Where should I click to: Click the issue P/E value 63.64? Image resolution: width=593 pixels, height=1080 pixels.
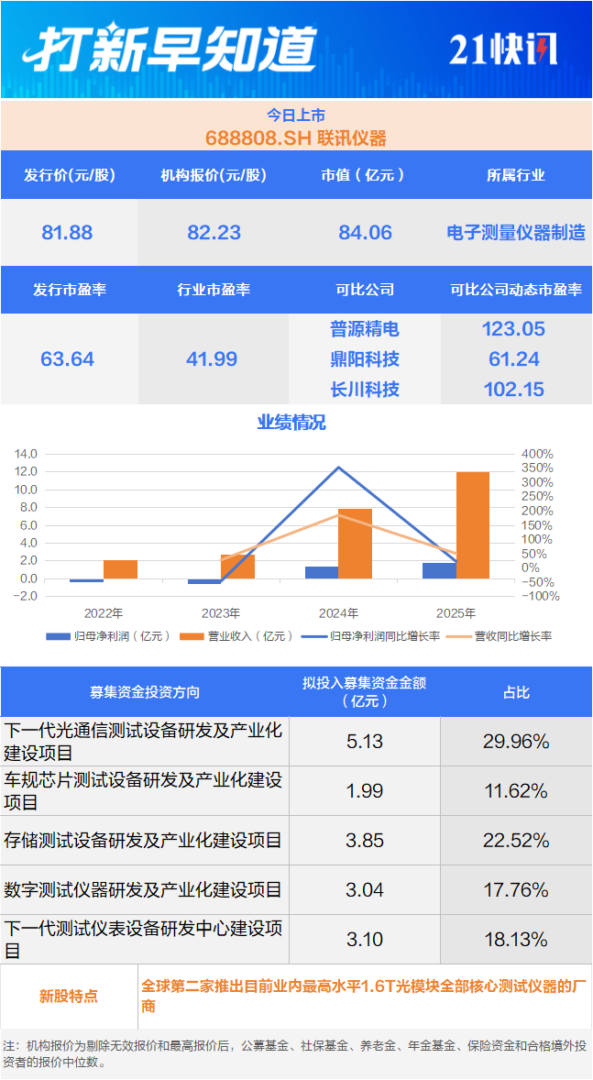[67, 359]
